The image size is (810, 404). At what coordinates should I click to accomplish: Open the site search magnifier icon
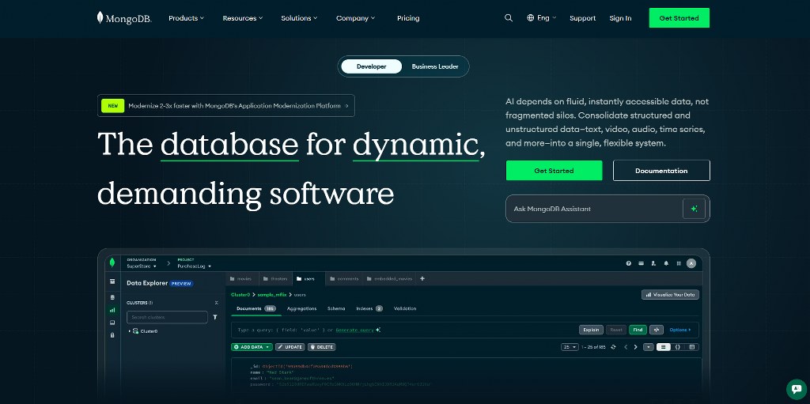point(509,18)
